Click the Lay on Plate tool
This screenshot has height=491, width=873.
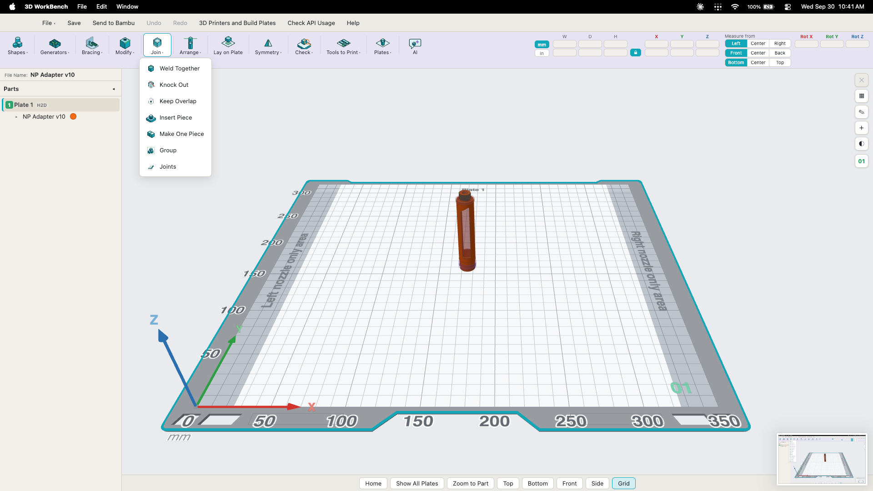[x=228, y=45]
